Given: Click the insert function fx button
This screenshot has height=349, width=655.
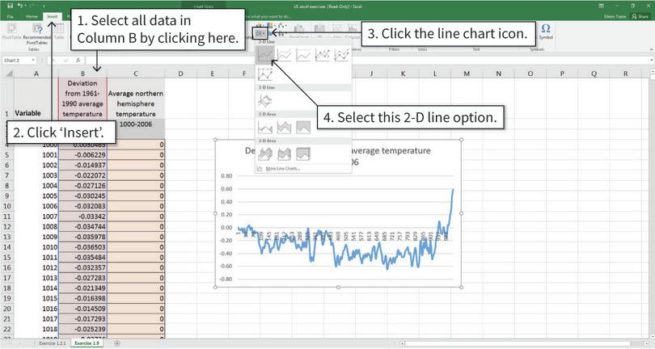Looking at the screenshot, I should (78, 61).
